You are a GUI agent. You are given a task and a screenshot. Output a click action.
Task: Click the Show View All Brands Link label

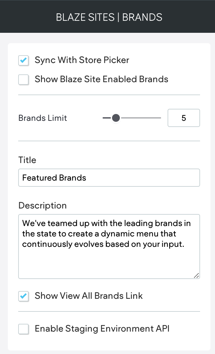point(89,296)
